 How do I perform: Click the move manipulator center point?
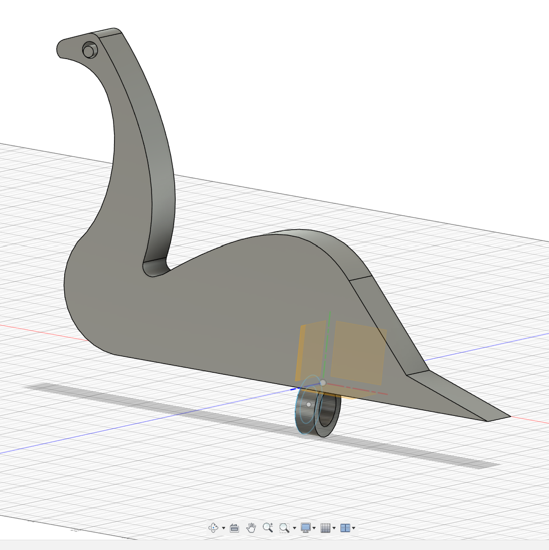point(323,383)
